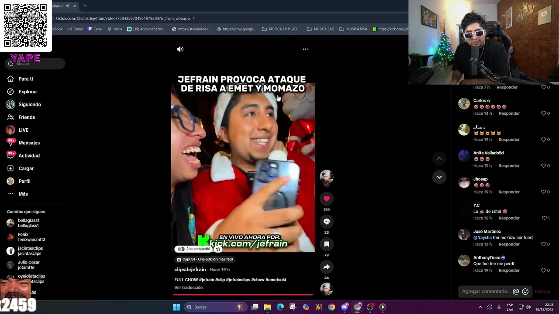
Task: Open the three-dot video options menu
Action: click(306, 49)
